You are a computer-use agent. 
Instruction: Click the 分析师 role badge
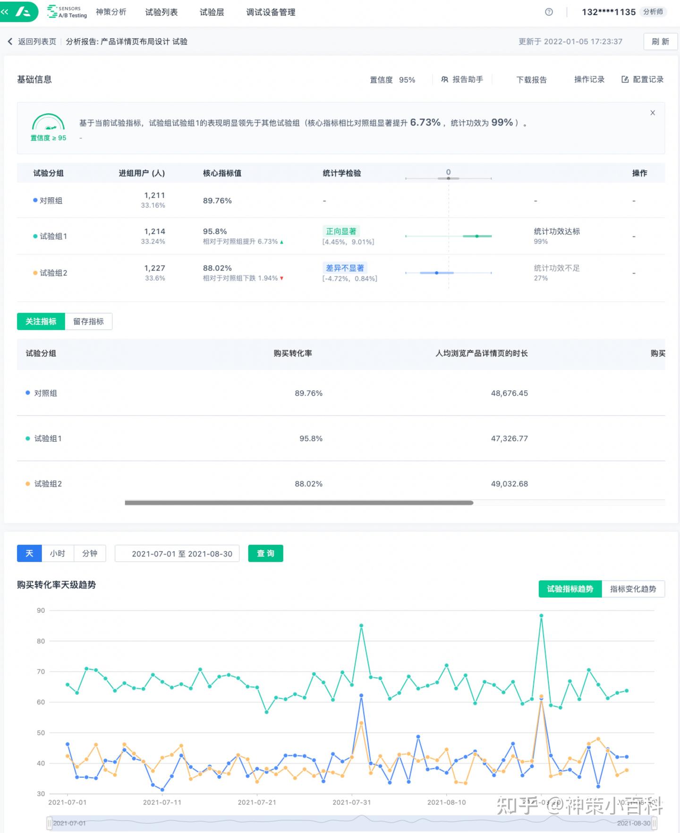coord(653,12)
